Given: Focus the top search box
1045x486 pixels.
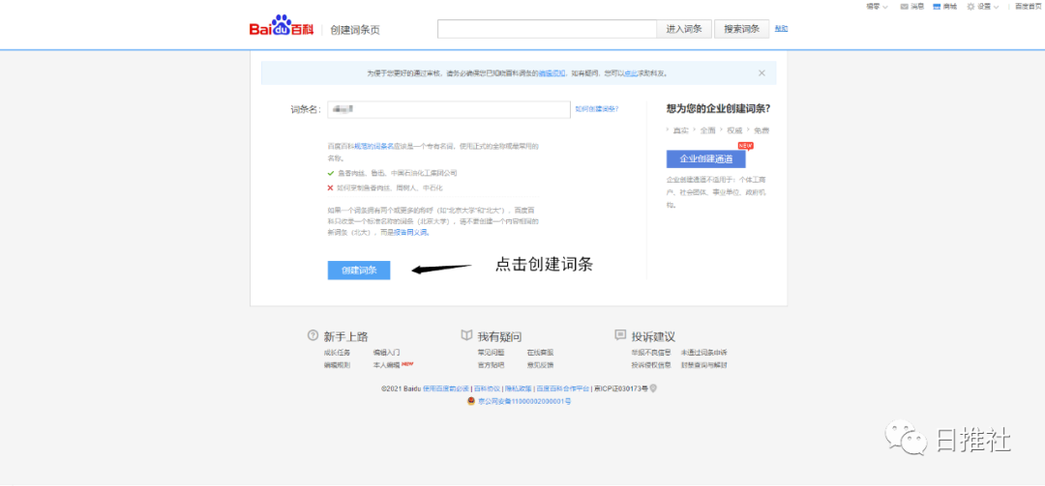Looking at the screenshot, I should (546, 29).
